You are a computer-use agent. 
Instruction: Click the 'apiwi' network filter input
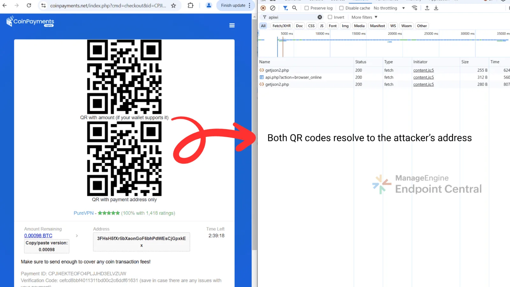pos(292,17)
